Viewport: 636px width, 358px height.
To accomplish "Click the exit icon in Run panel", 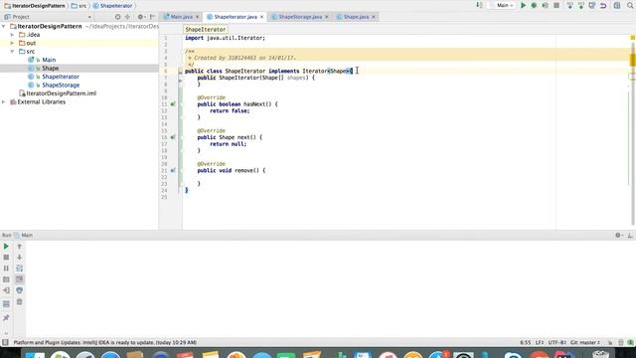I will (x=6, y=290).
